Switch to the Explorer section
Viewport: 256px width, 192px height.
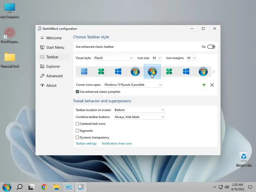coord(54,66)
